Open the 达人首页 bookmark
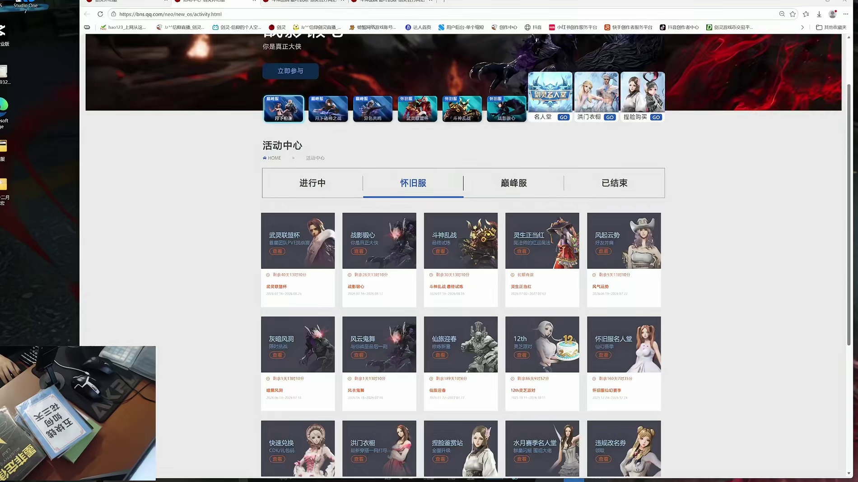This screenshot has width=858, height=482. pyautogui.click(x=418, y=27)
